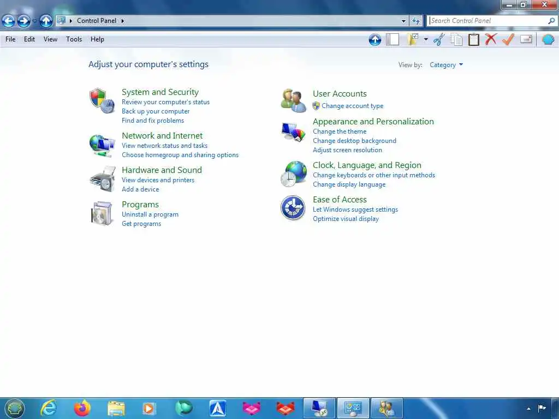This screenshot has height=419, width=559.
Task: Click the location icon before 'Control Panel' in the address bar
Action: pos(61,20)
